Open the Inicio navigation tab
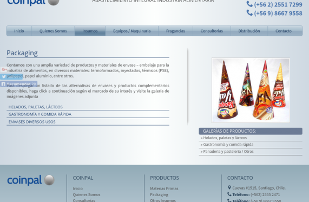 [x=19, y=31]
